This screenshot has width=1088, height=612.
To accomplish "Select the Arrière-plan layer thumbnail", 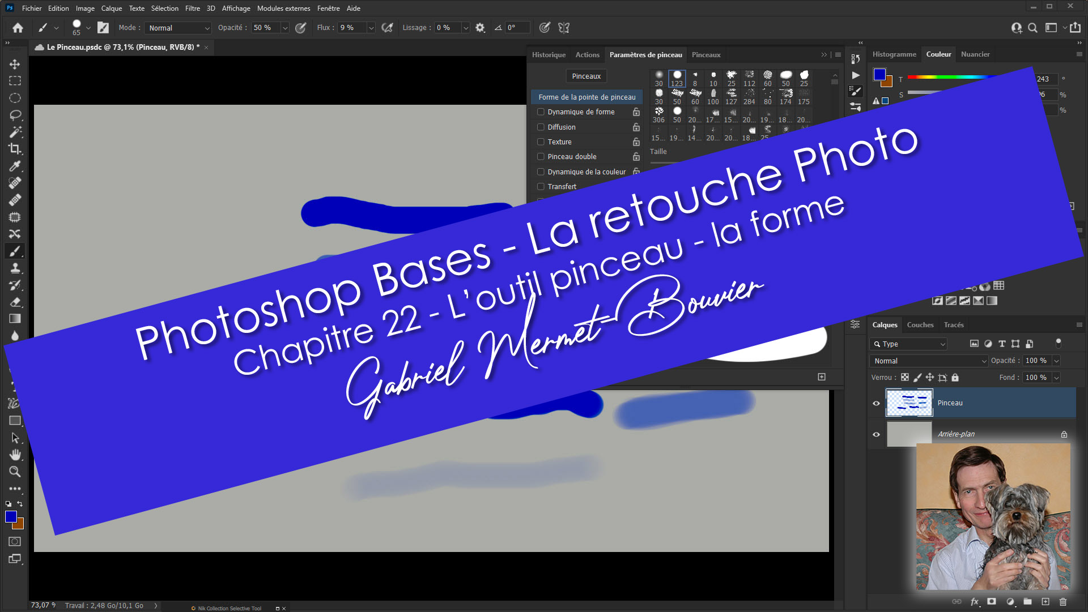I will tap(909, 434).
